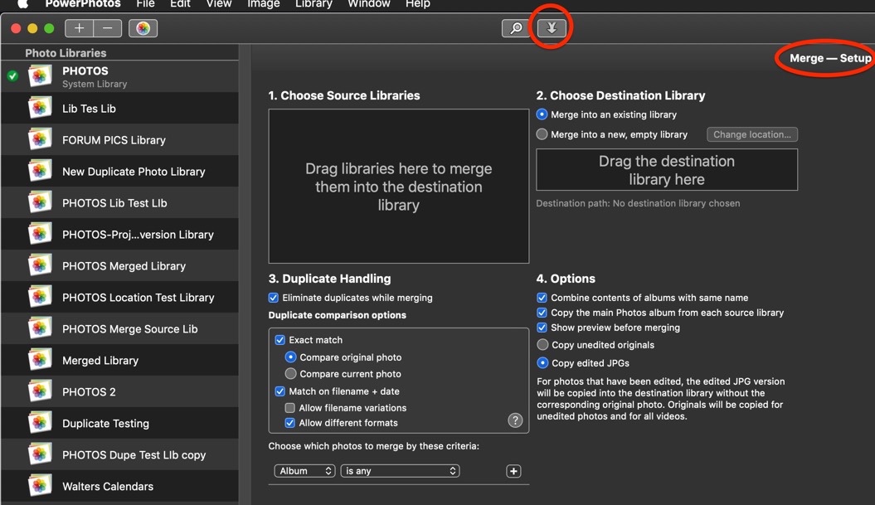Click the Lib Tes Lib library icon
This screenshot has height=505, width=875.
[40, 109]
